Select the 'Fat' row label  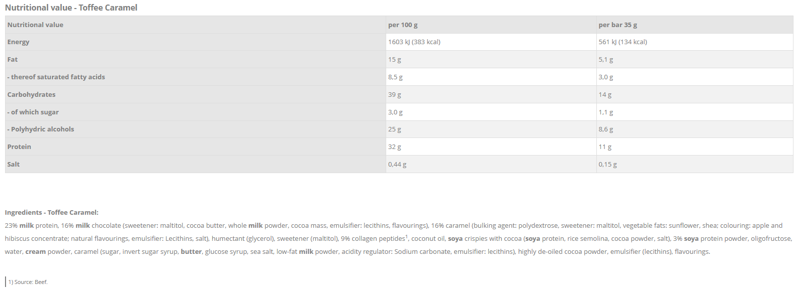[13, 60]
